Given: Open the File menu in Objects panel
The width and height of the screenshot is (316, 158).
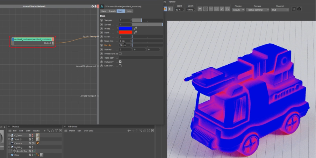Looking at the screenshot, I should pos(15,131).
